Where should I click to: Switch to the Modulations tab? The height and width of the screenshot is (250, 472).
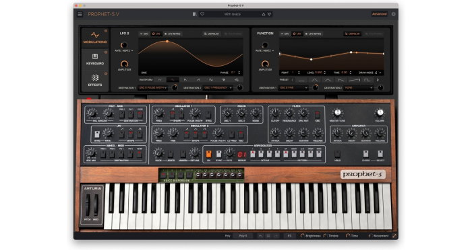pos(95,38)
